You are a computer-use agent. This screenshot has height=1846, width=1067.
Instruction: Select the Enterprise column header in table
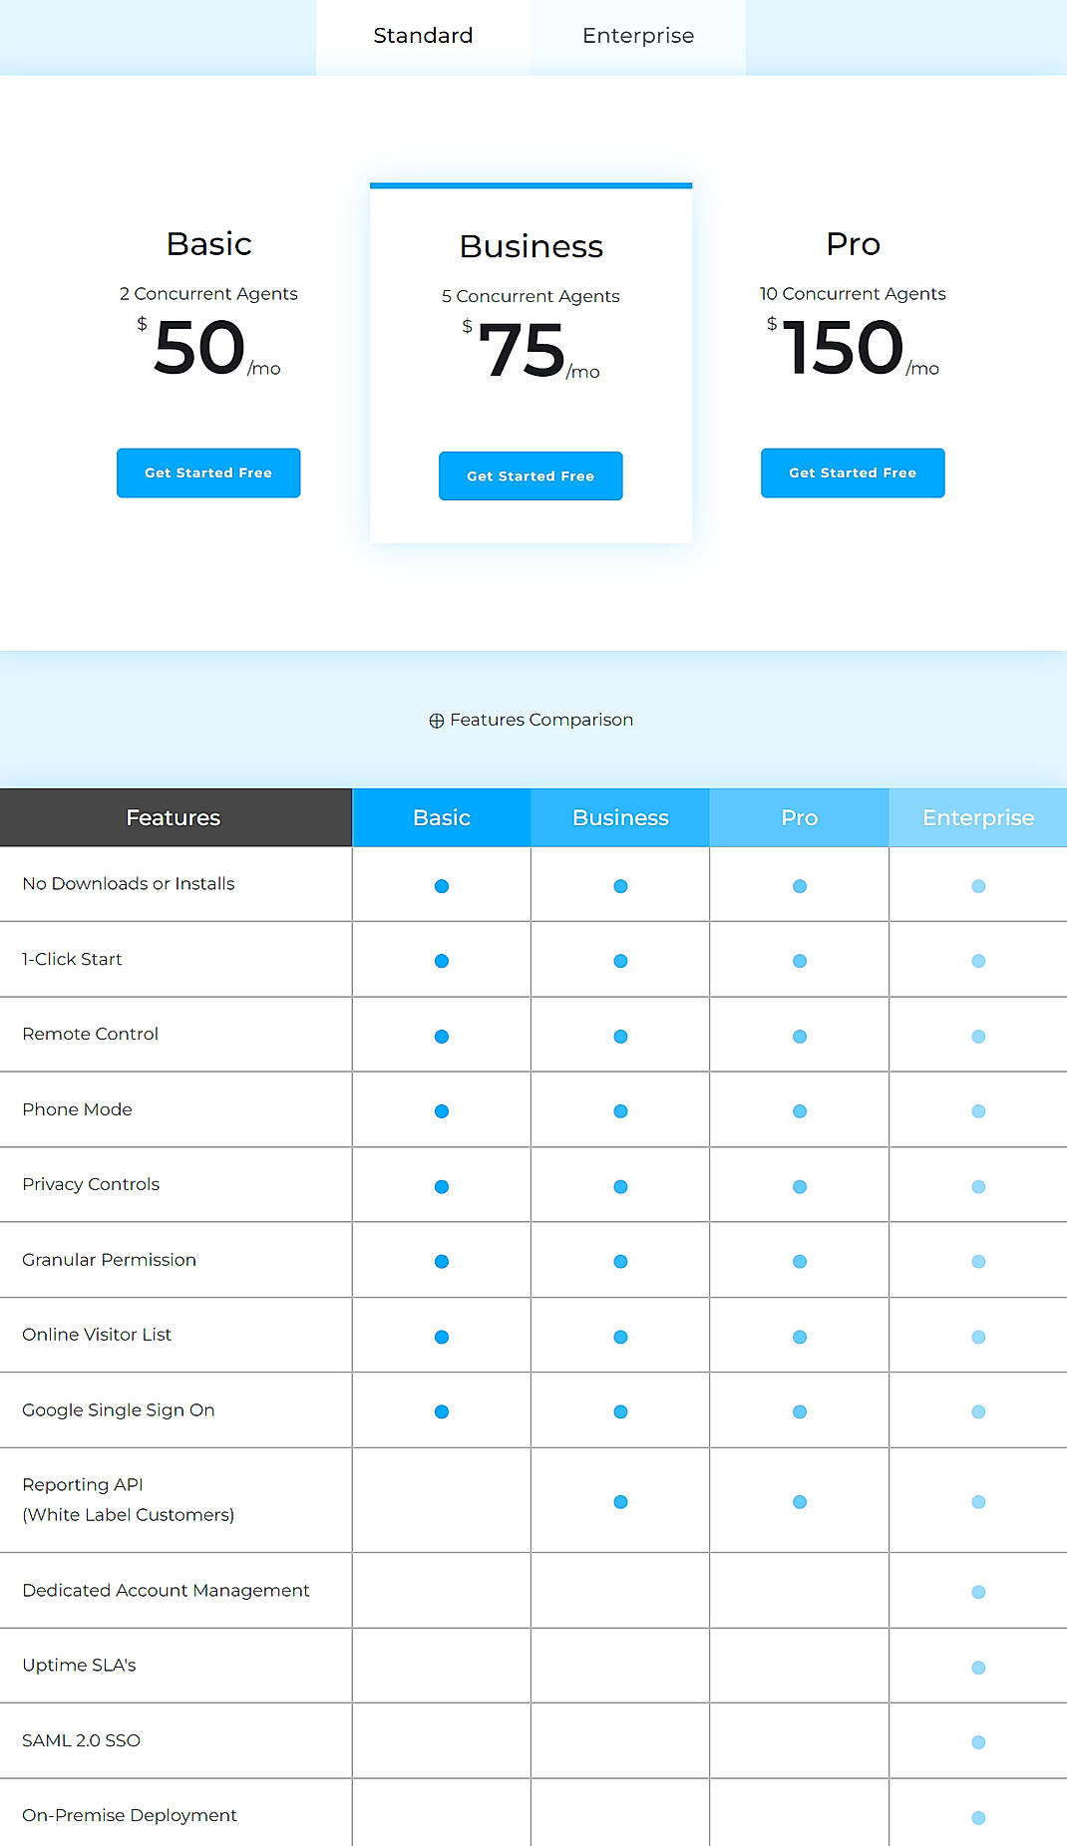click(978, 817)
